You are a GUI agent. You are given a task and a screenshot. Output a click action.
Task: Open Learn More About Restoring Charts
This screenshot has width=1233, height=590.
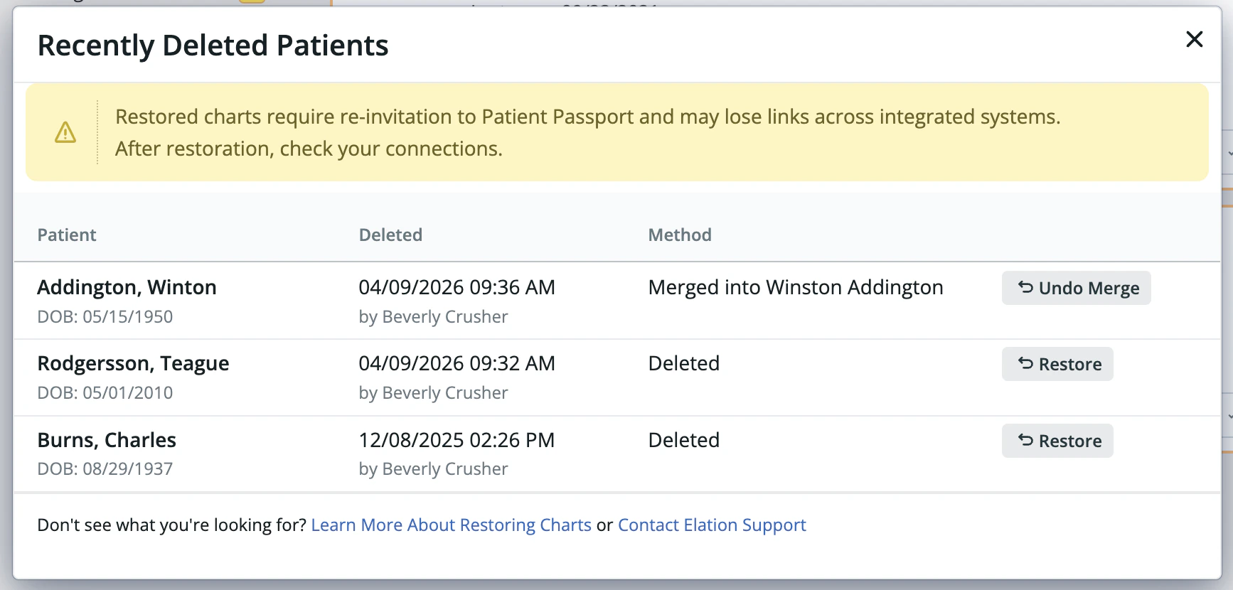[x=452, y=525]
